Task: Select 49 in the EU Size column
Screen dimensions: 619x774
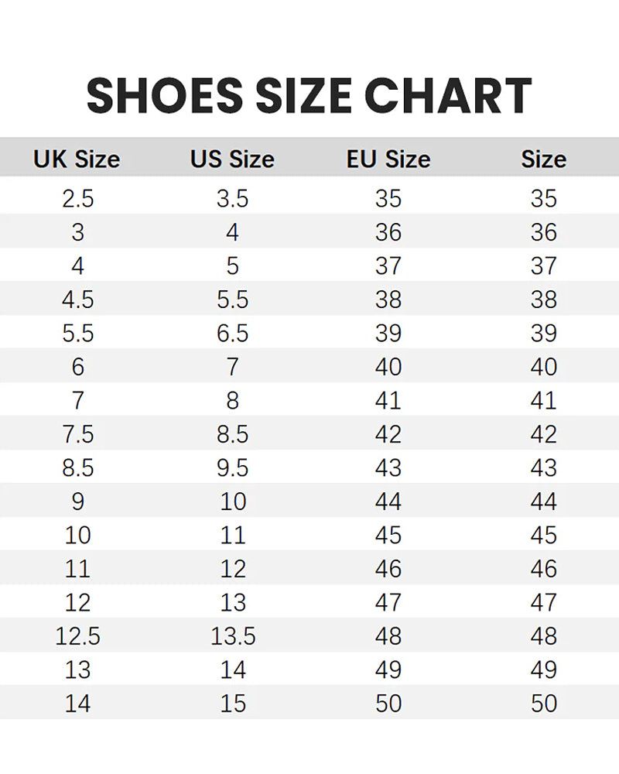Action: 388,670
